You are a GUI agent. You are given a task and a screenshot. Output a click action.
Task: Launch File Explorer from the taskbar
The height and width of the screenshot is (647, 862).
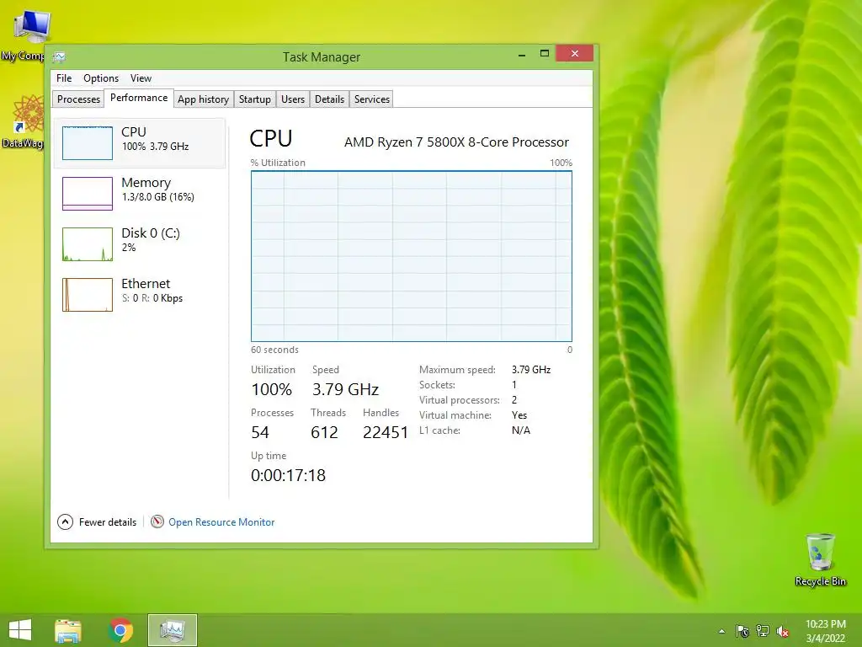click(x=68, y=630)
